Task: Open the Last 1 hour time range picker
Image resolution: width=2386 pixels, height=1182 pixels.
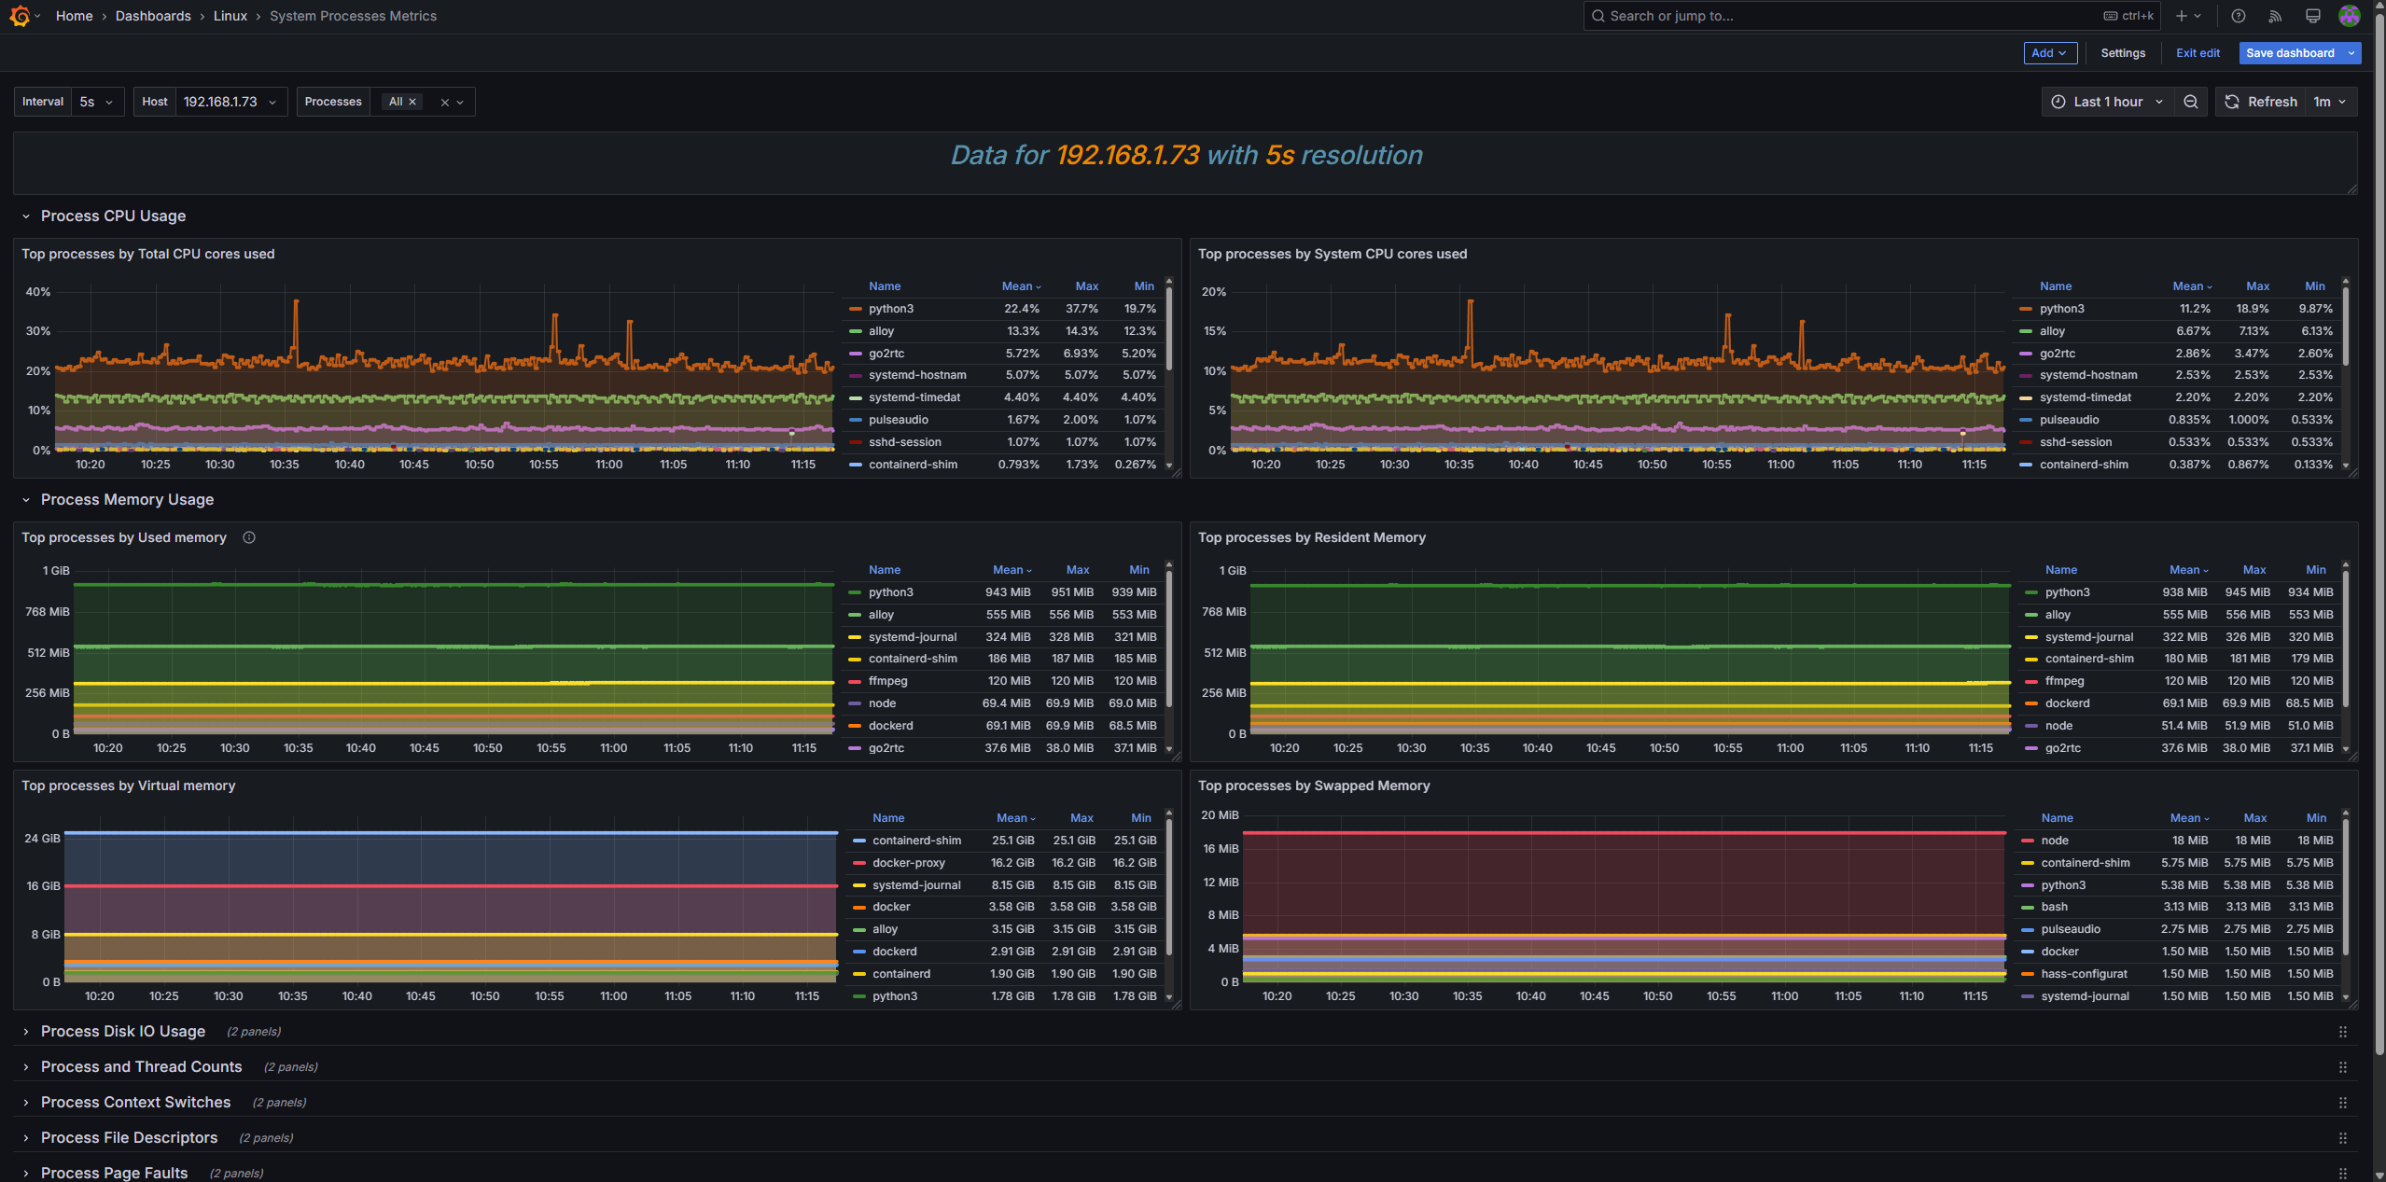Action: click(x=2107, y=102)
